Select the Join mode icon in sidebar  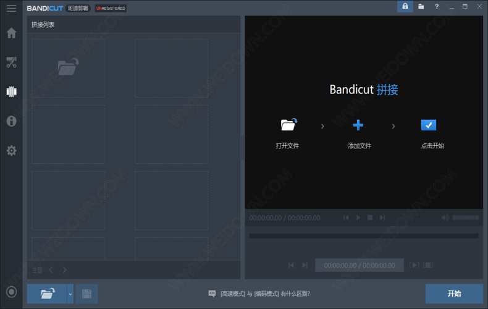pos(12,91)
